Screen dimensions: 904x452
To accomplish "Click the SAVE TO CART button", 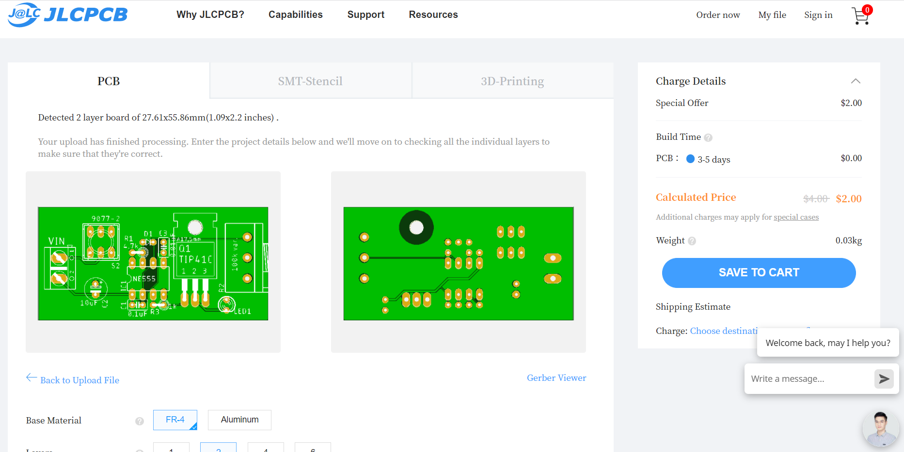I will point(759,272).
